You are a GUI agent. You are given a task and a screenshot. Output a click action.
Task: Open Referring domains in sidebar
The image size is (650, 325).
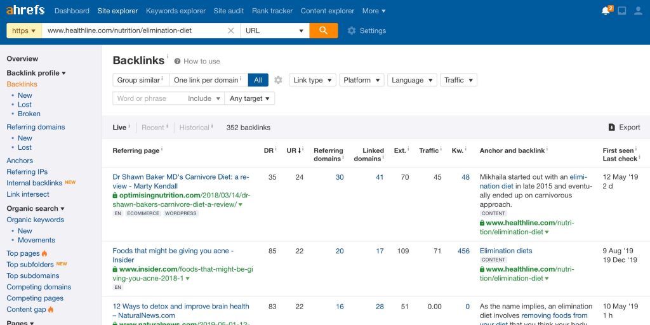tap(36, 127)
